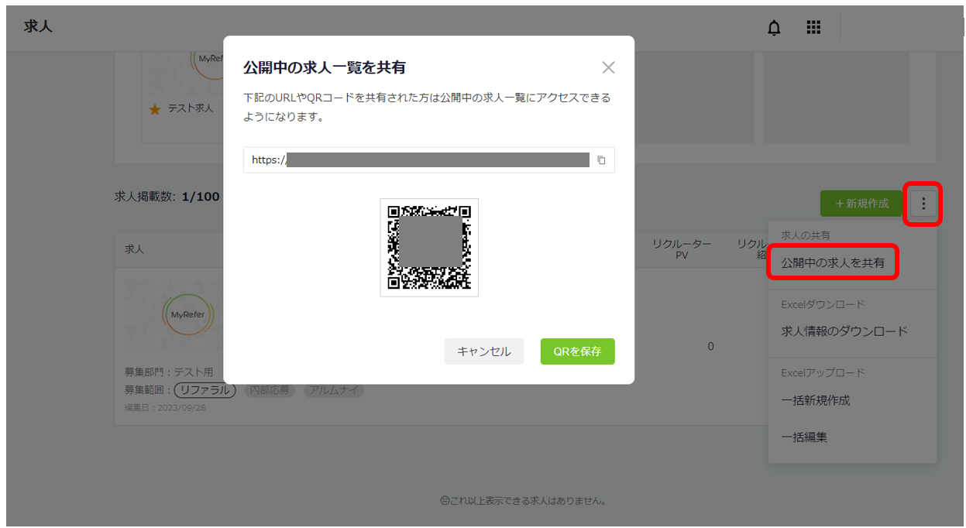Toggle the アルムナイ recruitment tag
Screen dimensions: 966x528
pos(333,390)
